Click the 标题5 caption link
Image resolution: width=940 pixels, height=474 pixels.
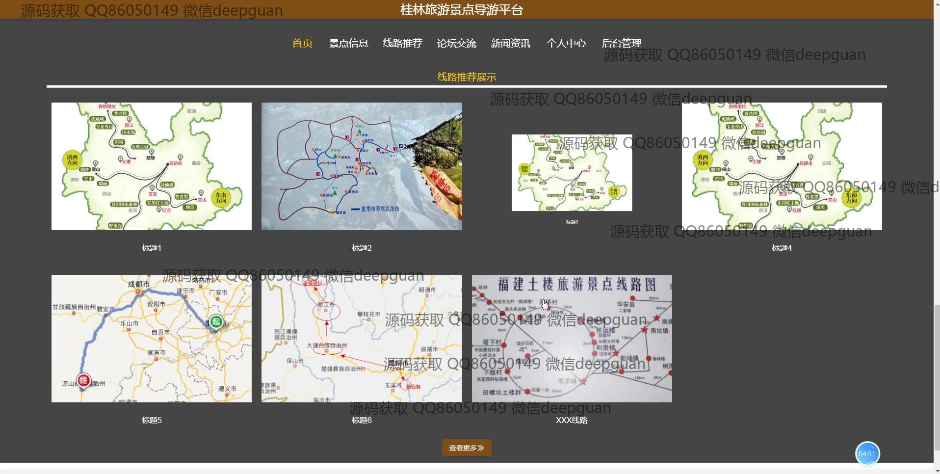pyautogui.click(x=151, y=420)
